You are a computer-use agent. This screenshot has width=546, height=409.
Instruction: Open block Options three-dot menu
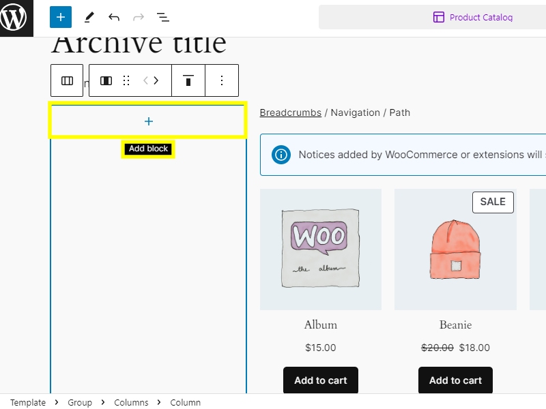tap(221, 80)
